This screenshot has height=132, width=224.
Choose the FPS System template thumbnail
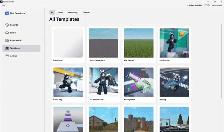(139, 82)
